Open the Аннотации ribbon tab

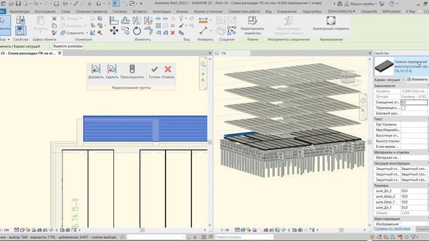(162, 11)
